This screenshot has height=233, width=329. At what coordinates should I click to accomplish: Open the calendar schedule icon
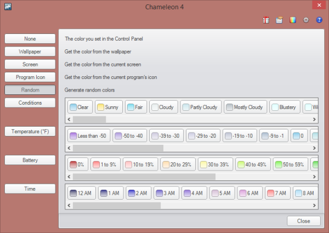point(279,20)
